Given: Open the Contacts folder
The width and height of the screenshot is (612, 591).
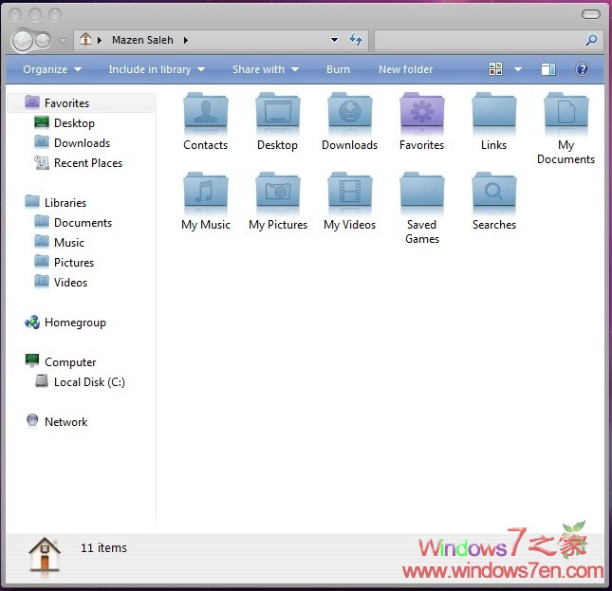Looking at the screenshot, I should coord(206,121).
